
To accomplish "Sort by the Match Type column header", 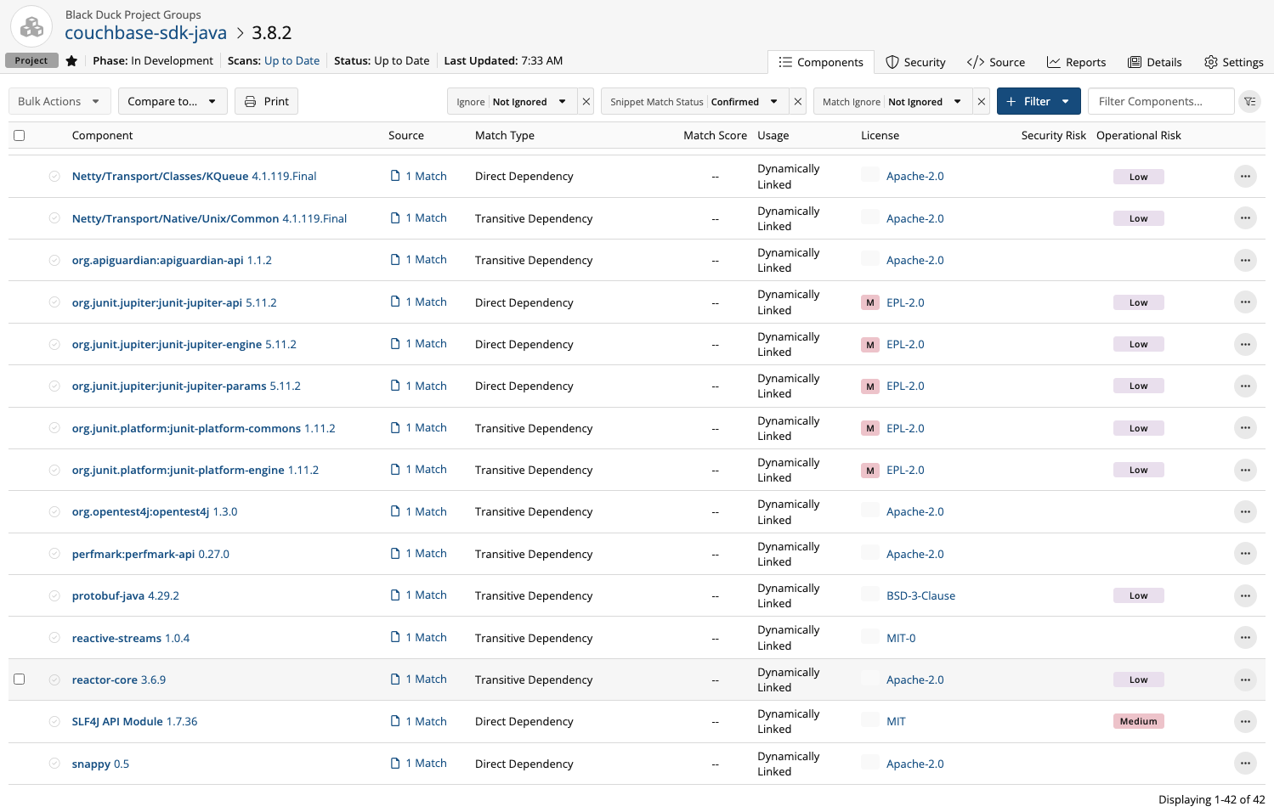I will (505, 136).
